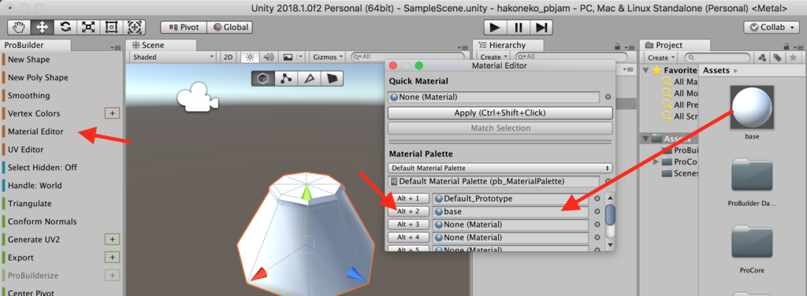This screenshot has height=296, width=807.
Task: Switch to the Scene tab
Action: pos(161,45)
